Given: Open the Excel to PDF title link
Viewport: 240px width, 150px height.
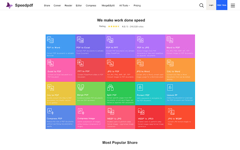Looking at the screenshot, I should (54, 71).
